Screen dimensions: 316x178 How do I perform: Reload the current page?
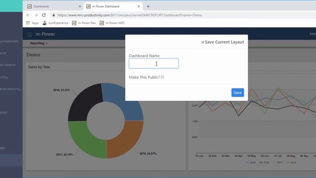44,15
